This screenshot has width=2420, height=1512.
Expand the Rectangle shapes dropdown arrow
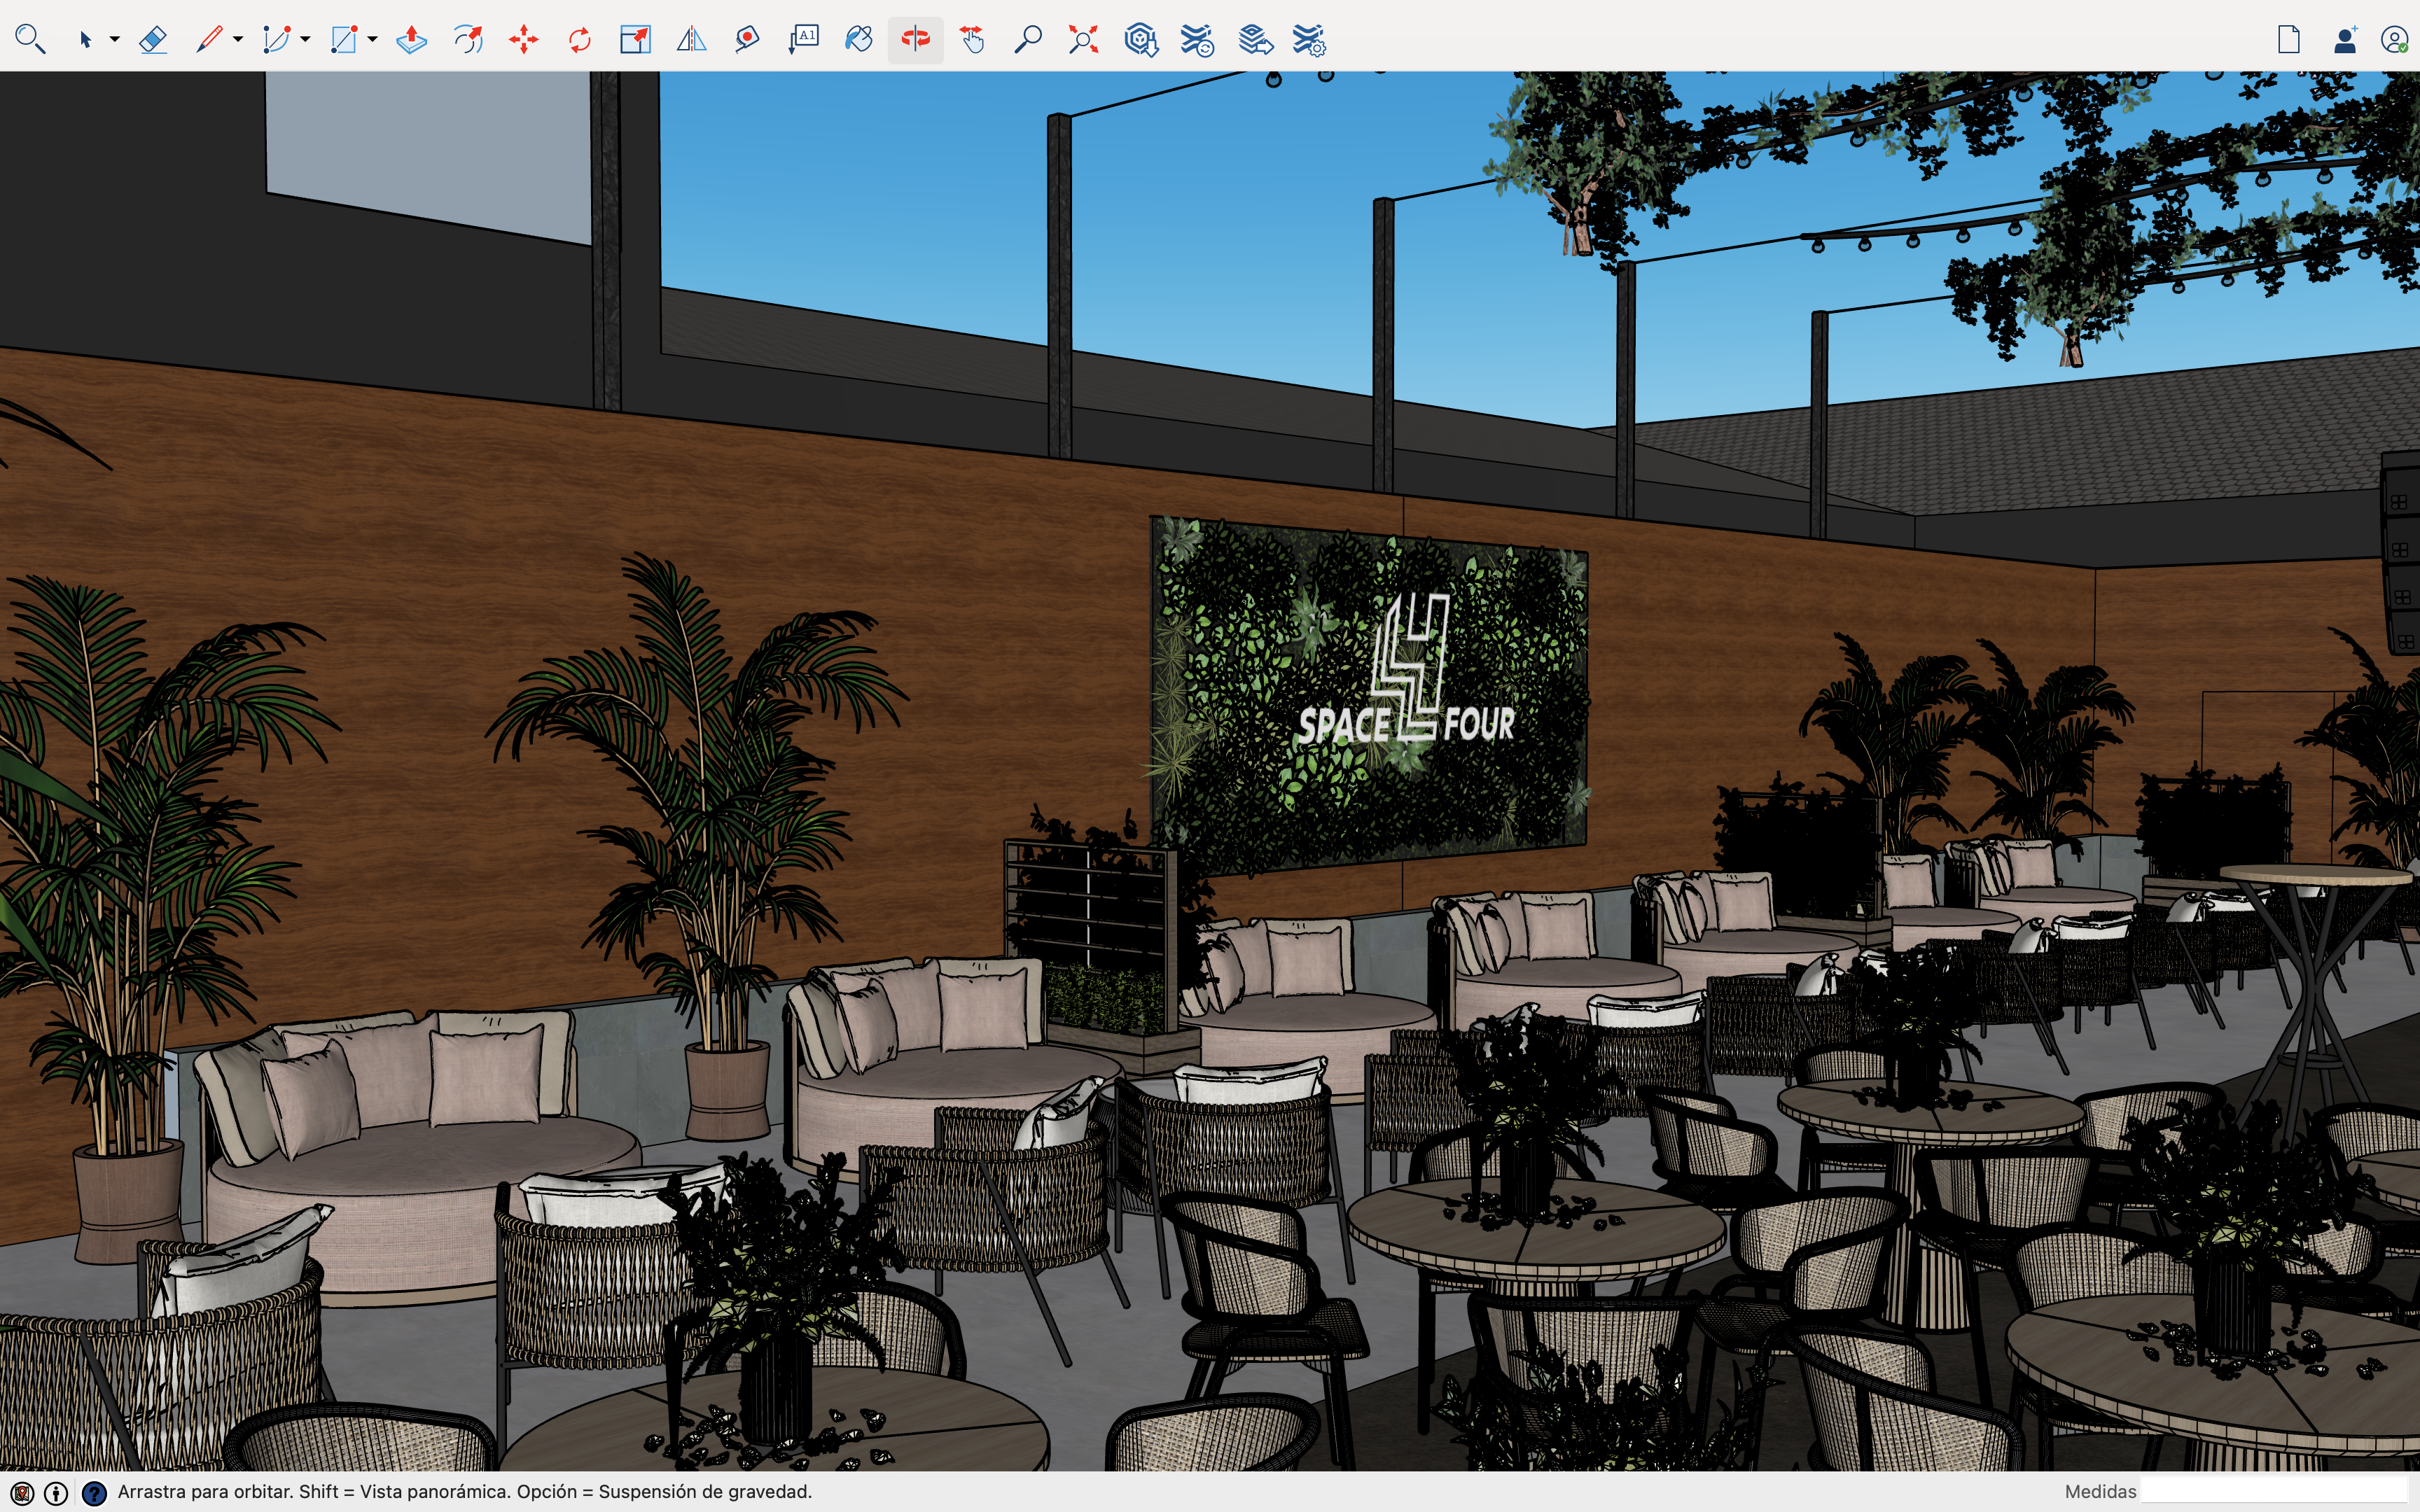click(x=373, y=40)
